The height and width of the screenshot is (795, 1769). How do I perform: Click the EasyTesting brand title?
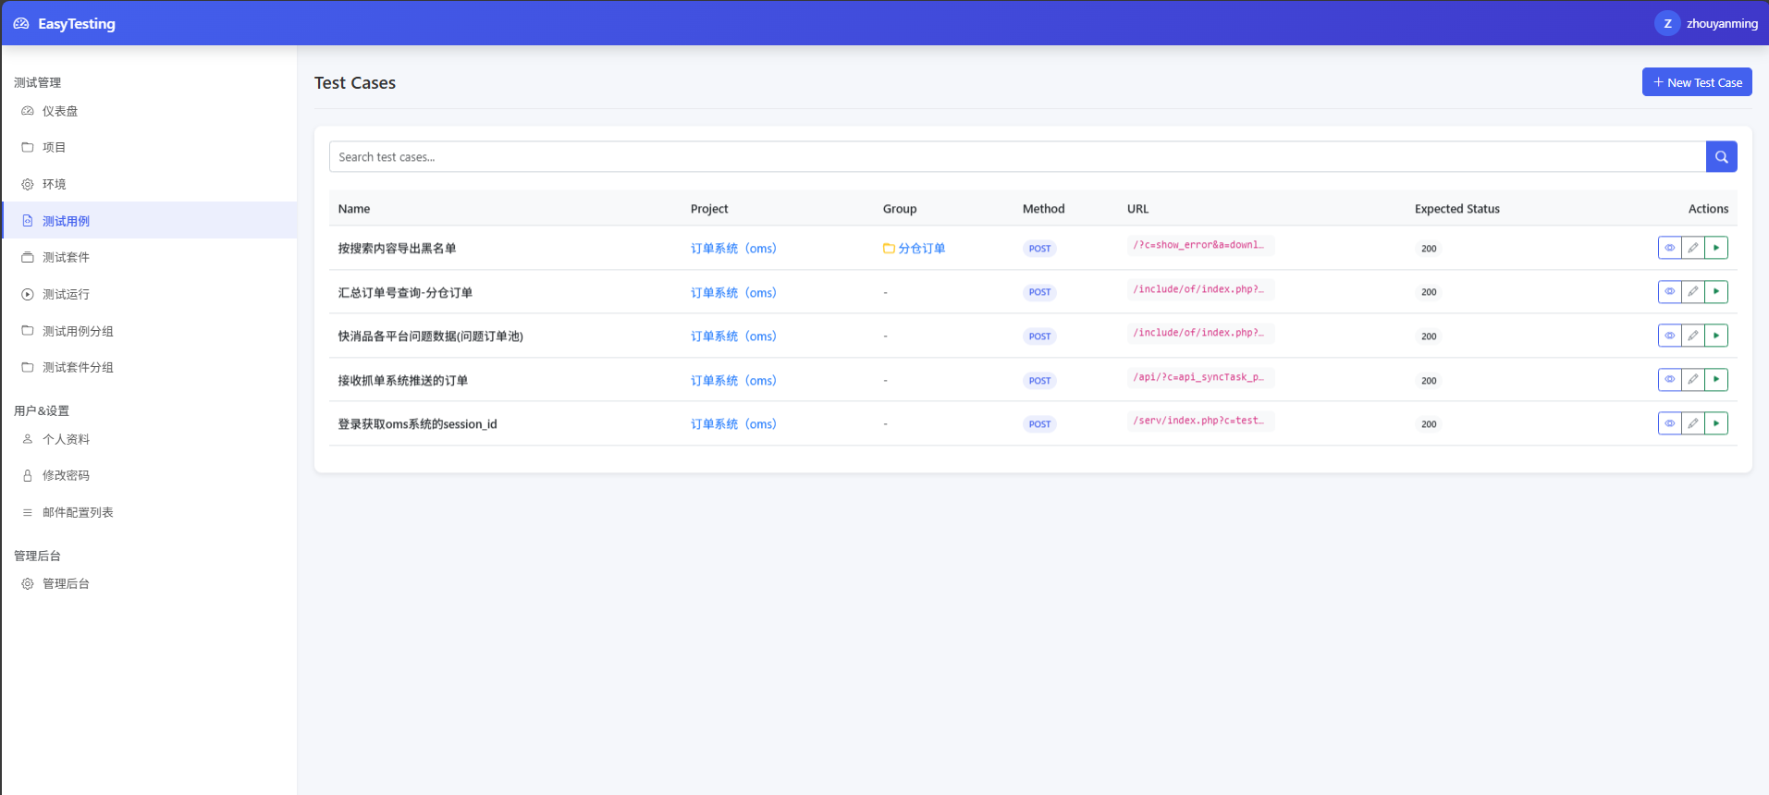click(x=77, y=24)
